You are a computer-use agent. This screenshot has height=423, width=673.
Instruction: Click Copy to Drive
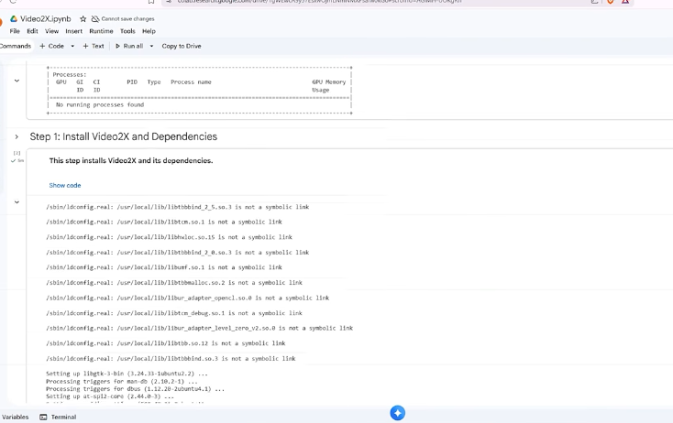182,46
